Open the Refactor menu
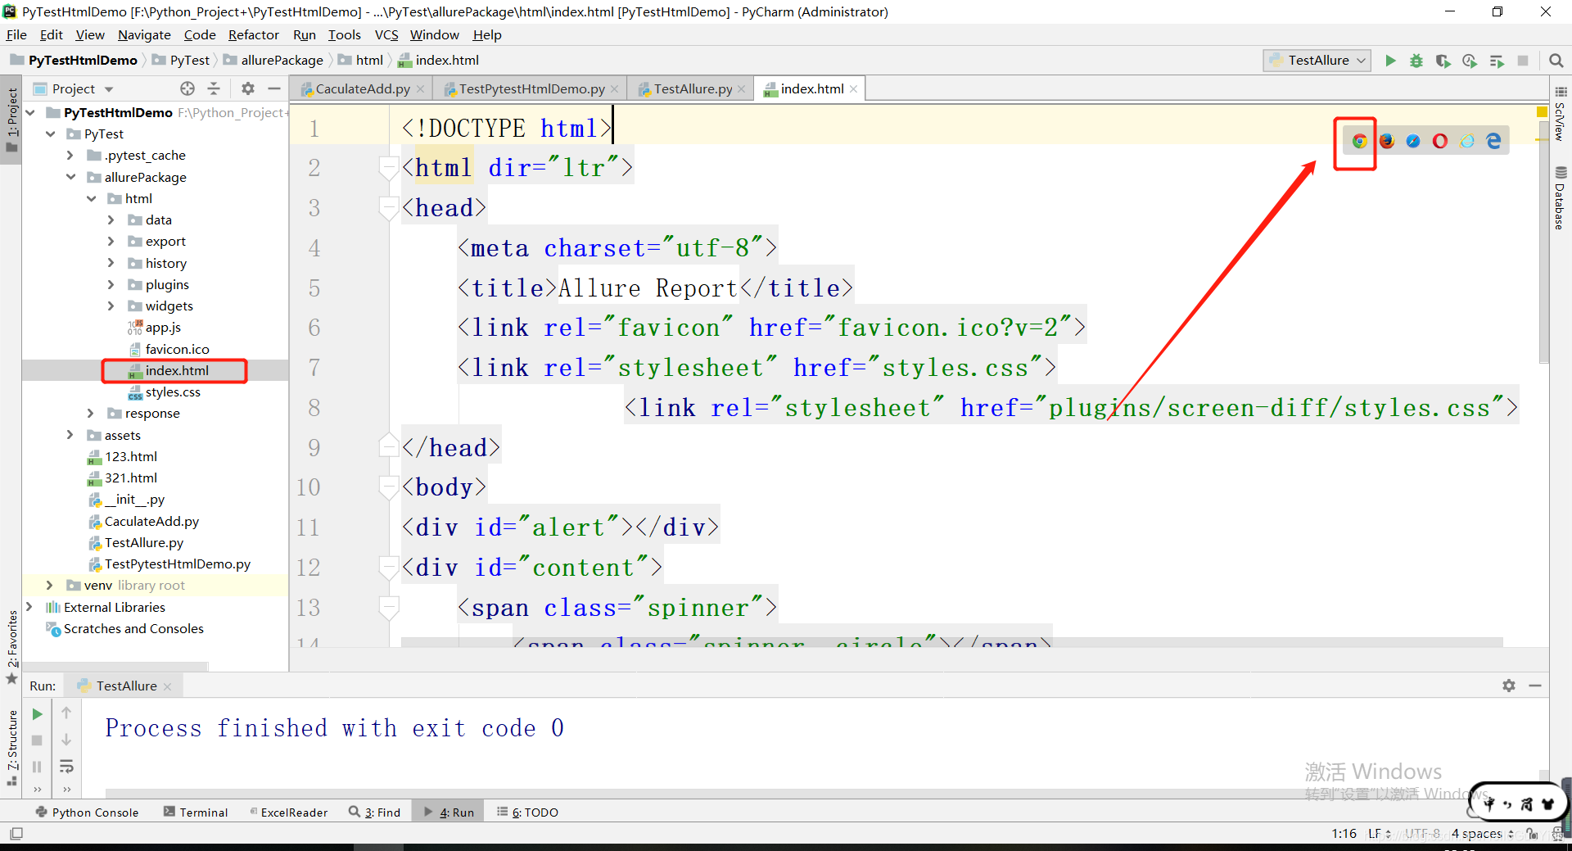 [254, 34]
